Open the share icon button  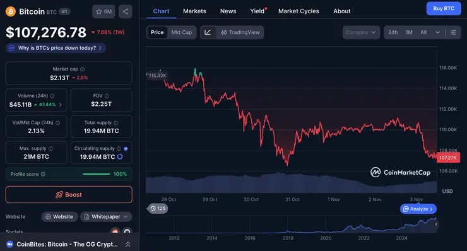[x=126, y=11]
